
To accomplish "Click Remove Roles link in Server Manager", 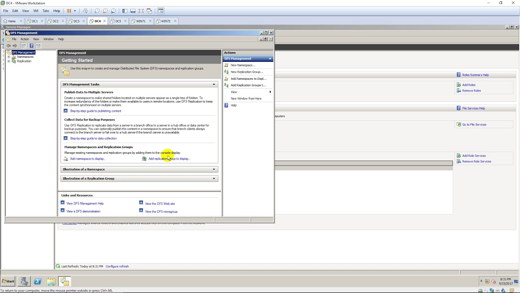I will [x=471, y=91].
